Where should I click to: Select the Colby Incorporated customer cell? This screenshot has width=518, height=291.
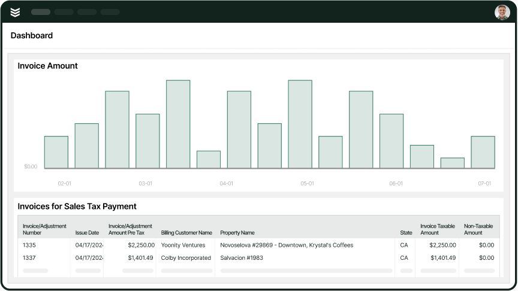click(x=186, y=258)
